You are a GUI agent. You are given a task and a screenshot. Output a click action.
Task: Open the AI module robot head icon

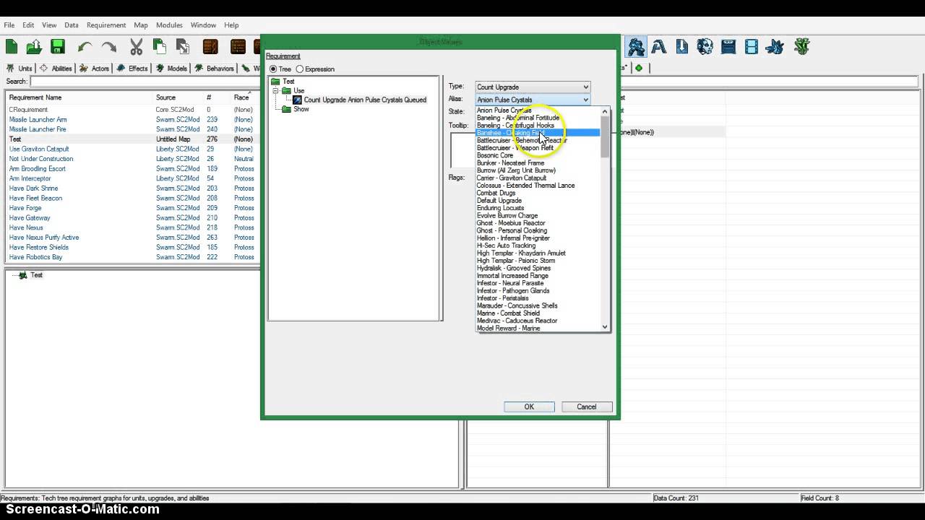[x=705, y=47]
